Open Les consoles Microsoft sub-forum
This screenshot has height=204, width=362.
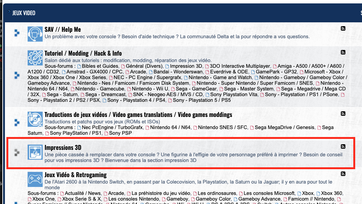[x=269, y=193]
